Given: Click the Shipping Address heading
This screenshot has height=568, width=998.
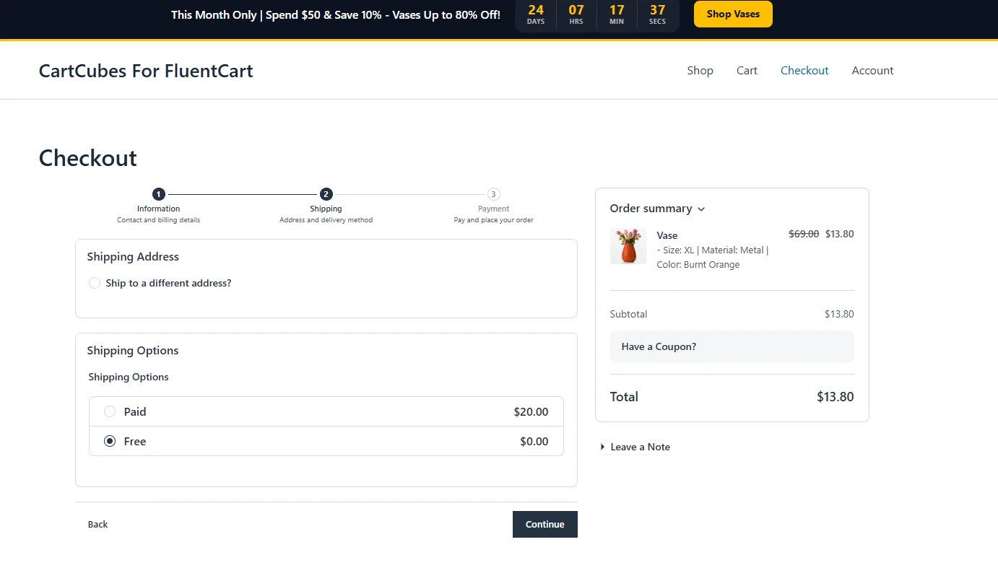Looking at the screenshot, I should tap(133, 256).
